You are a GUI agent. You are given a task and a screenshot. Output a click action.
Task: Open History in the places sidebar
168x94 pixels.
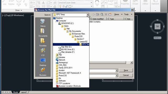coord(43,23)
